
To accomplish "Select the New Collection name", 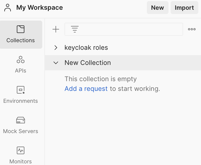I will click(x=88, y=63).
